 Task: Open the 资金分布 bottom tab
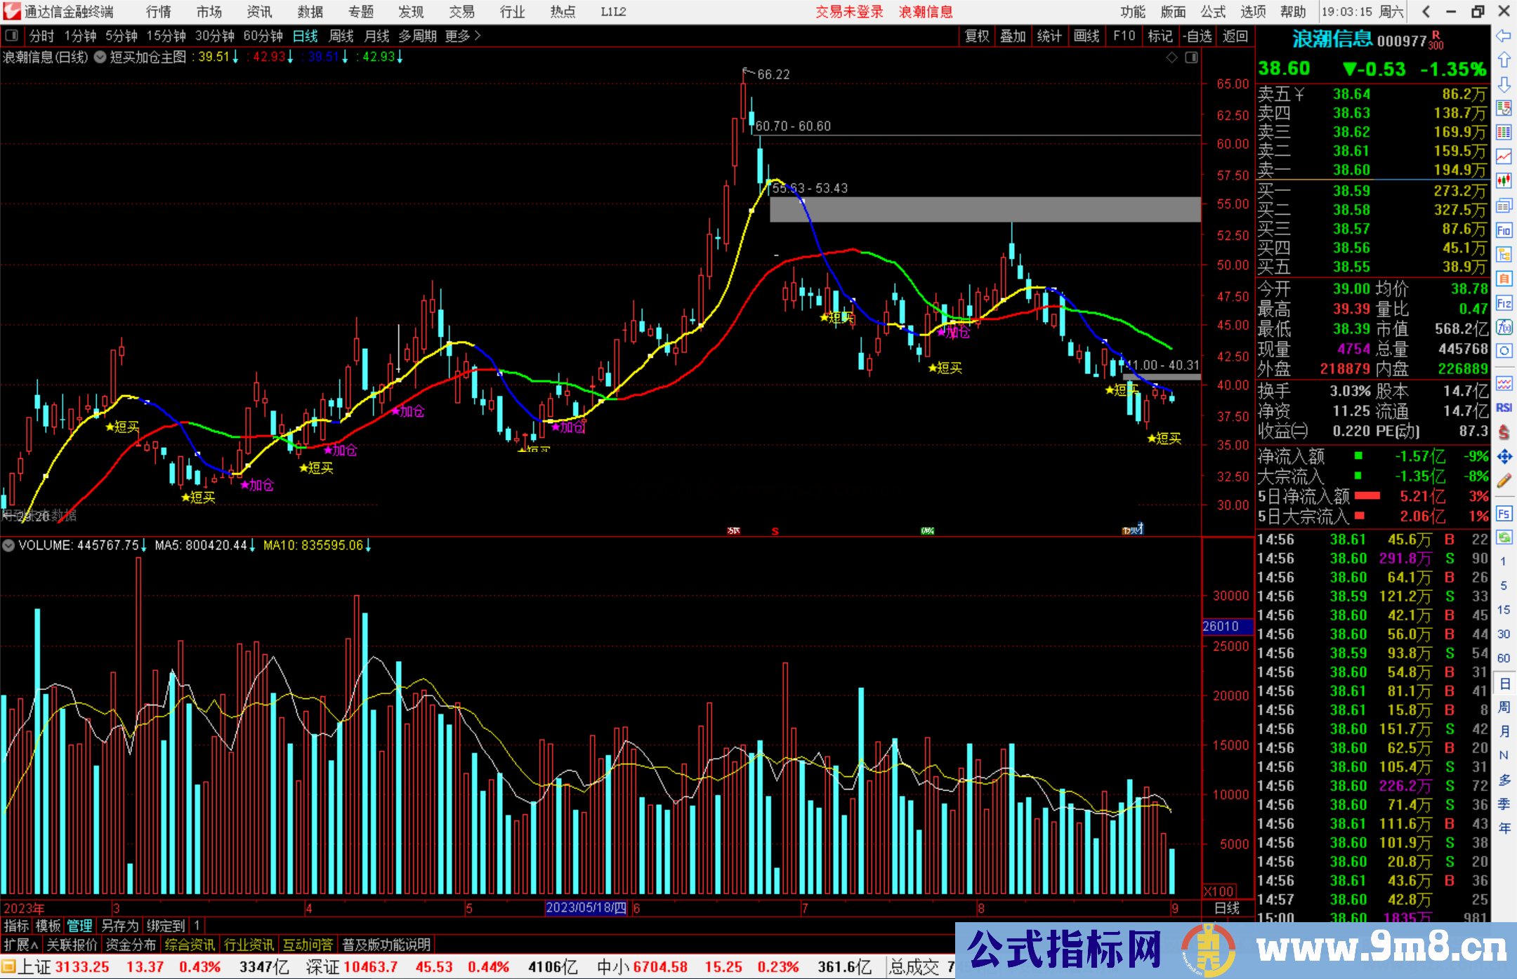point(131,945)
